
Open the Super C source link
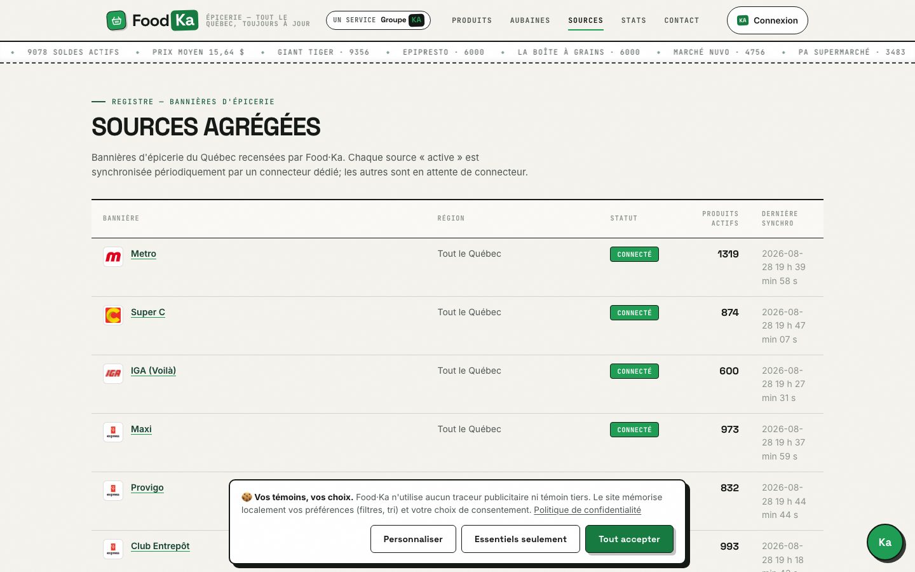[x=148, y=312]
